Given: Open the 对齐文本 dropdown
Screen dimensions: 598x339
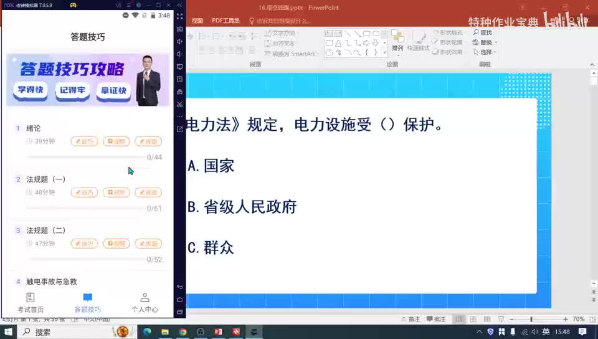Looking at the screenshot, I should click(x=281, y=43).
